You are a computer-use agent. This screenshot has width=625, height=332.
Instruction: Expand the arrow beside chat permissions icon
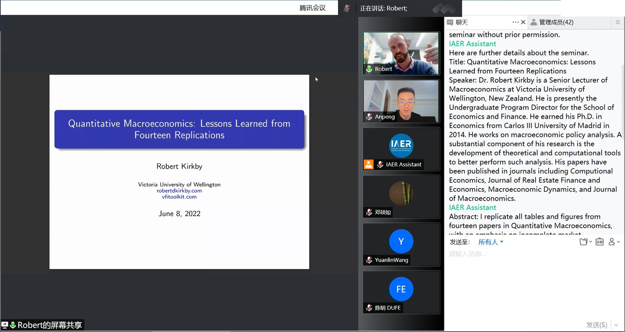[x=618, y=242]
